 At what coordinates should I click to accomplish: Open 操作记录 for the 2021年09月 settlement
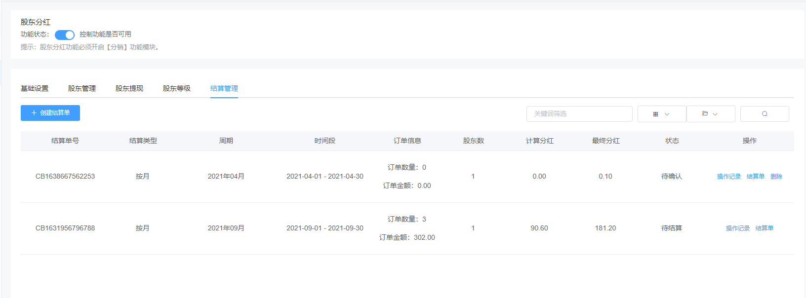[x=737, y=228]
